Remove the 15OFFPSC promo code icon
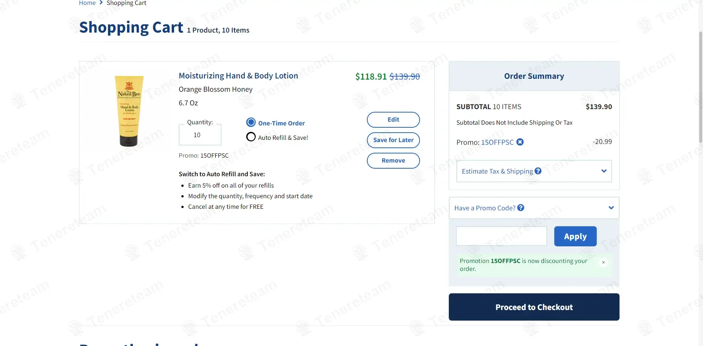Screen dimensions: 703x346 pyautogui.click(x=520, y=142)
